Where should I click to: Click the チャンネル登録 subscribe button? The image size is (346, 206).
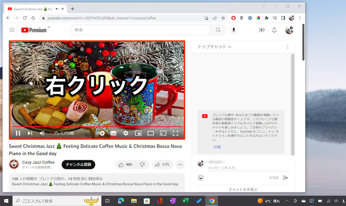click(x=78, y=164)
